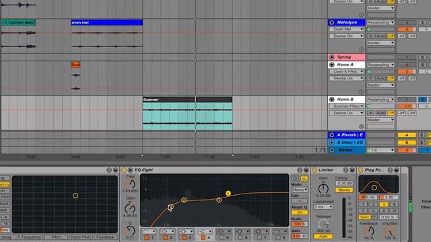The height and width of the screenshot is (242, 431).
Task: Open Home B Device On dropdown
Action: [x=347, y=113]
